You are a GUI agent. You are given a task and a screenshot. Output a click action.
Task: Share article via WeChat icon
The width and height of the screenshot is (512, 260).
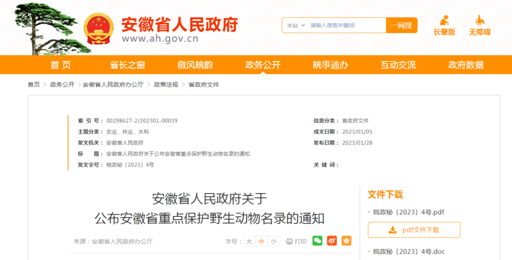(317, 241)
